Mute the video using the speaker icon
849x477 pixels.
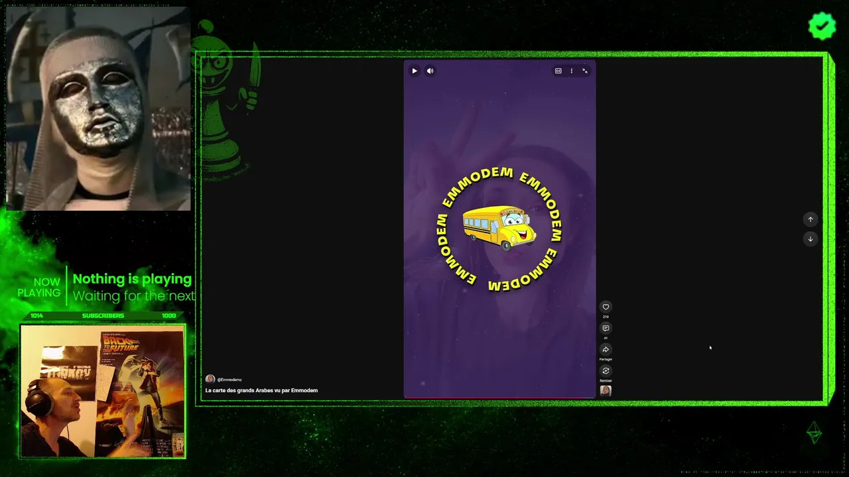pyautogui.click(x=430, y=71)
